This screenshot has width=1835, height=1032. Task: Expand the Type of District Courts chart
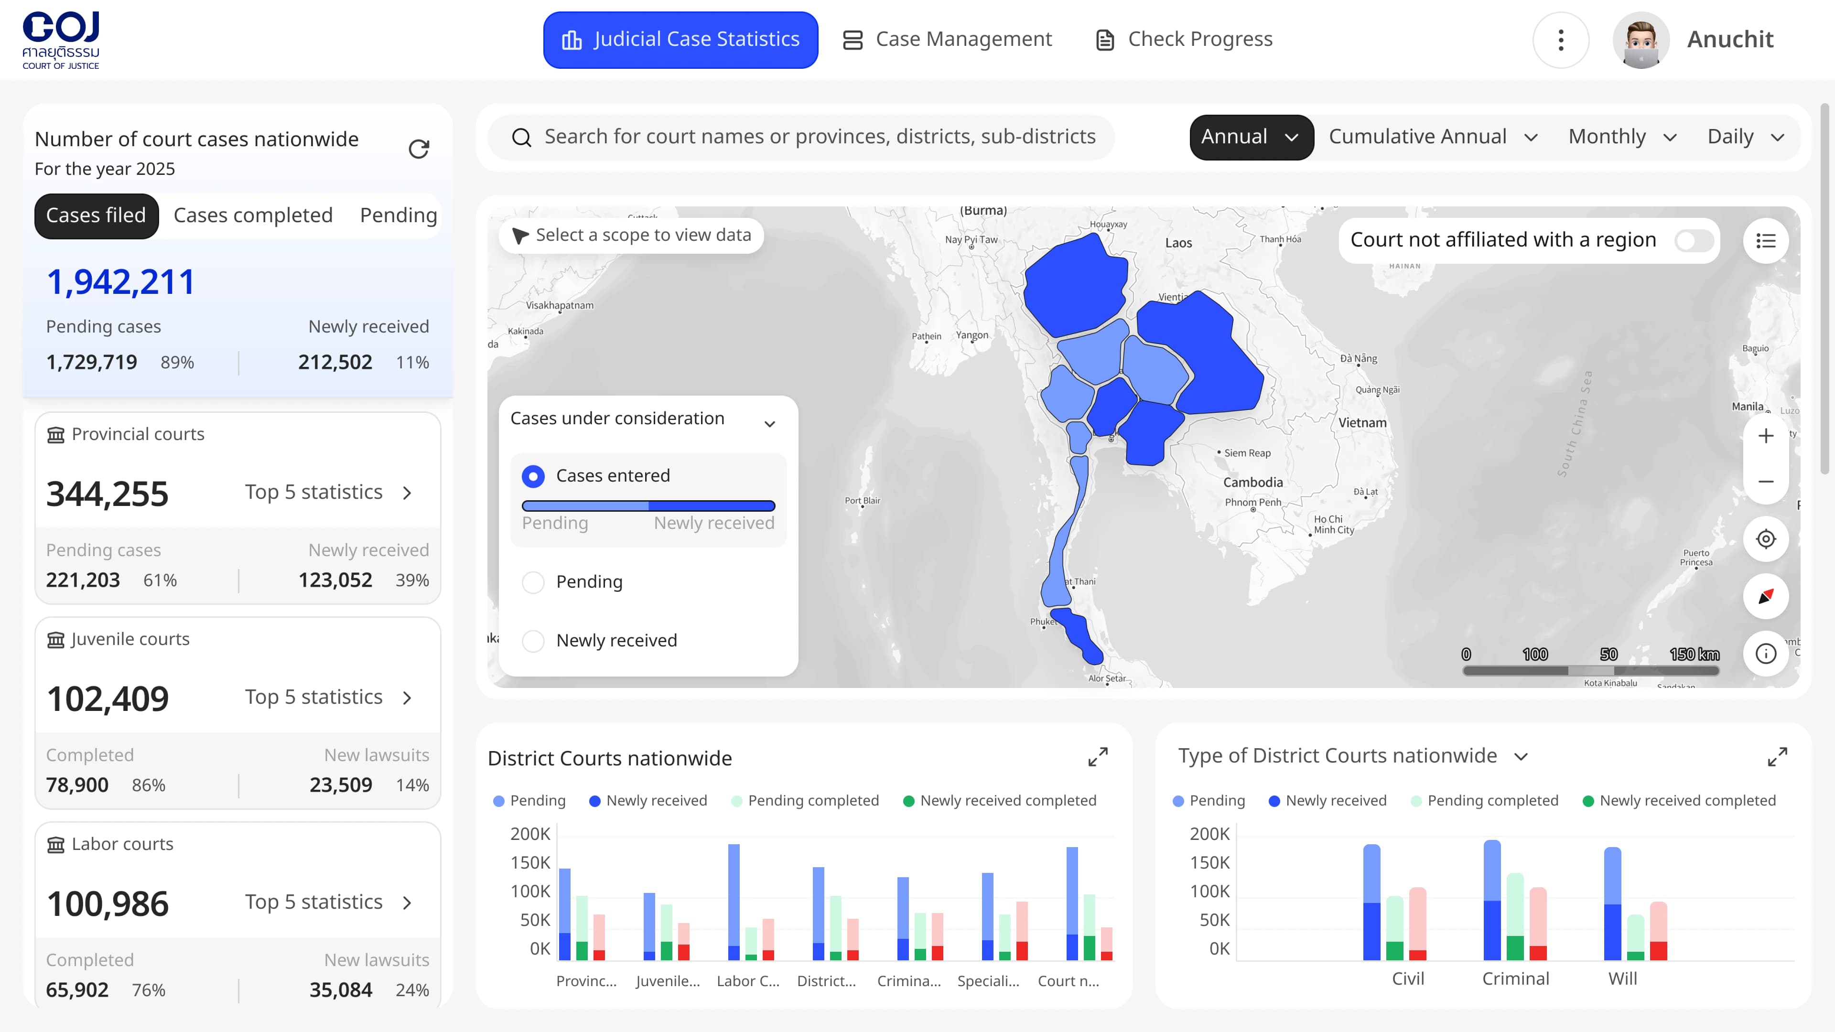click(1777, 756)
